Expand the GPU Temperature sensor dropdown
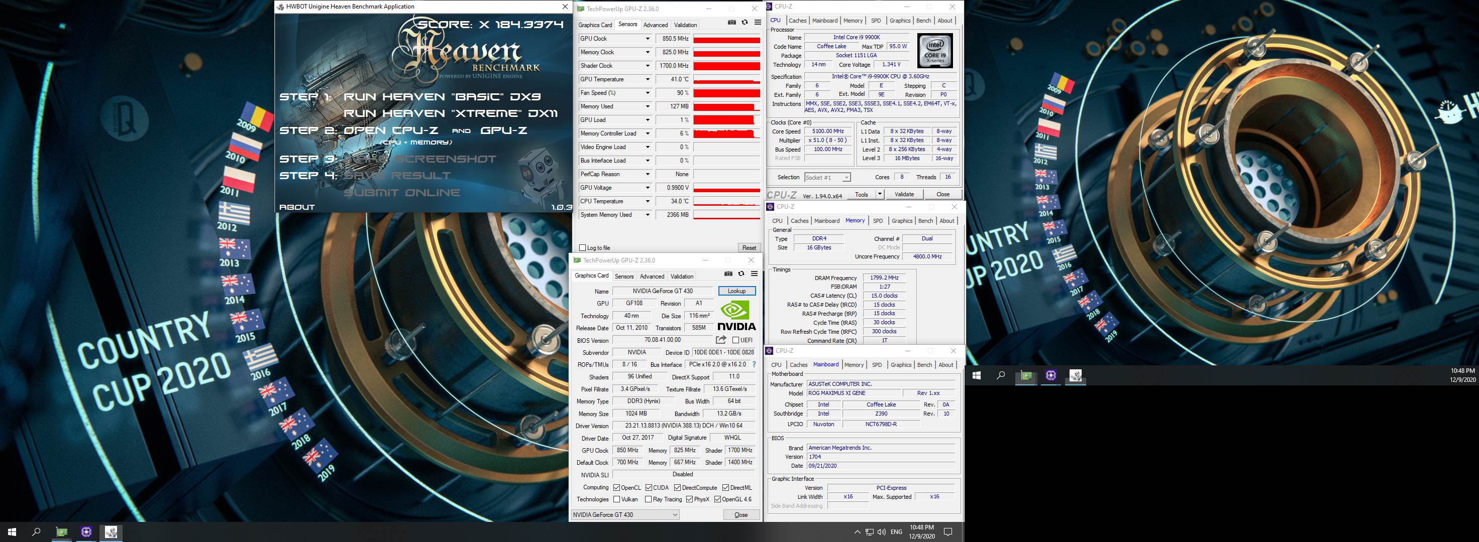Image resolution: width=1479 pixels, height=542 pixels. coord(648,79)
